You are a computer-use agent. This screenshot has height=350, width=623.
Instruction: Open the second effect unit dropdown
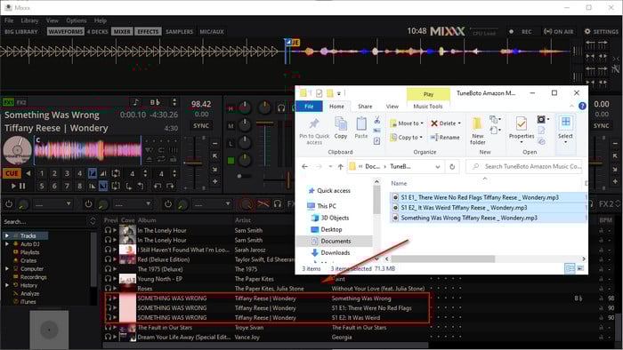(x=133, y=204)
